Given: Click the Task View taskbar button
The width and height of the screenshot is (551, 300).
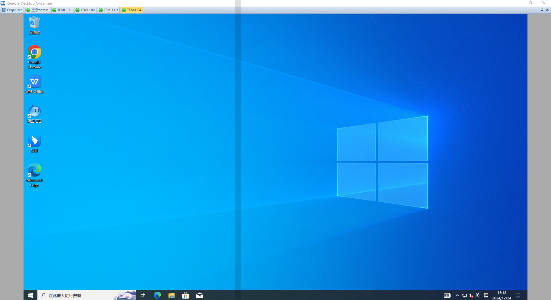Looking at the screenshot, I should click(143, 295).
